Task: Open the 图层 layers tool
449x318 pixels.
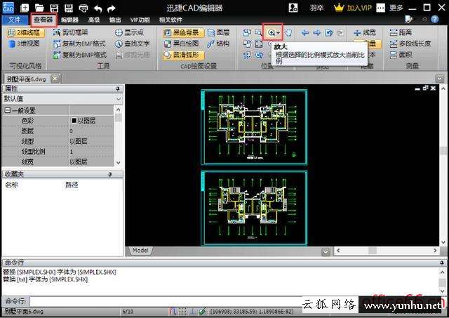Action: (218, 32)
